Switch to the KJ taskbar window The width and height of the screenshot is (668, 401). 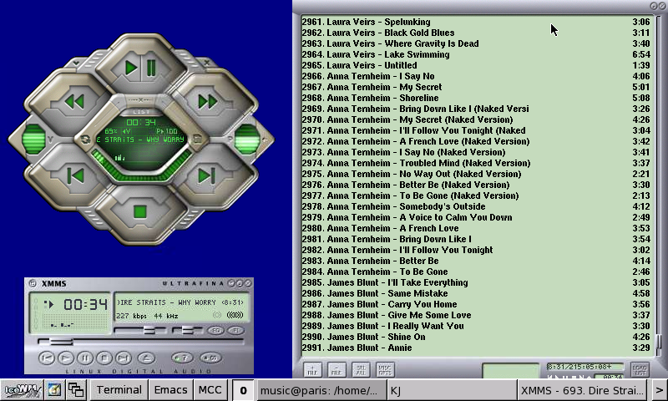pyautogui.click(x=453, y=390)
